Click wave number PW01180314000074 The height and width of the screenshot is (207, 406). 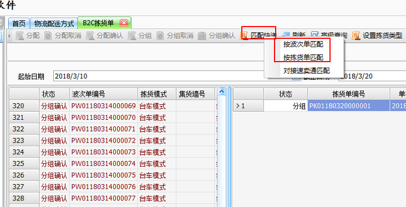pos(103,164)
